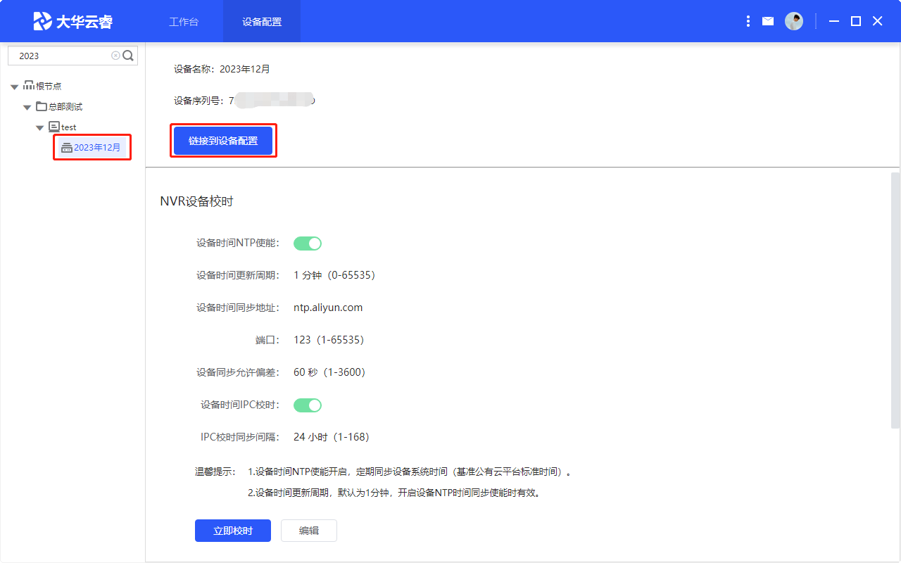The image size is (901, 563).
Task: Click the 编辑 button
Action: (308, 531)
